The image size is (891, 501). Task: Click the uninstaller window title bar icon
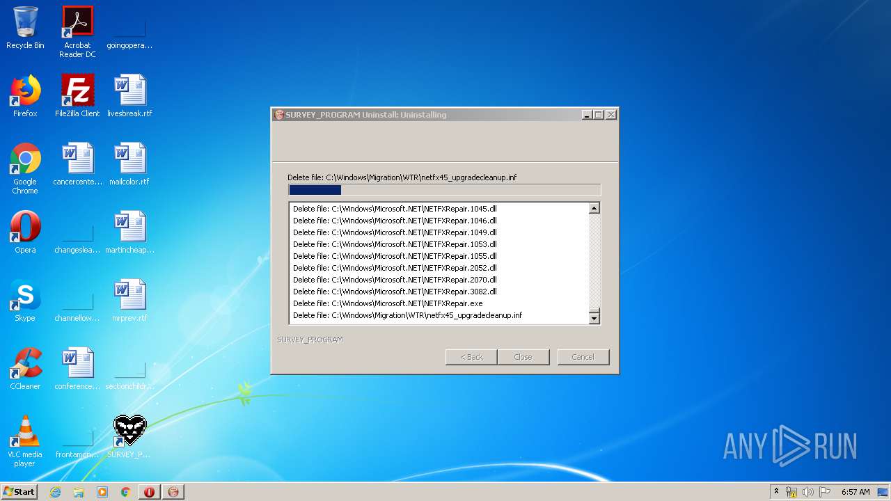(279, 115)
